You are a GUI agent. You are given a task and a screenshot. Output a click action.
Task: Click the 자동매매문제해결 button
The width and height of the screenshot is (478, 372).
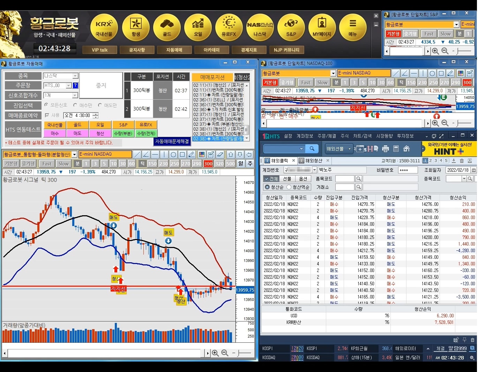click(172, 141)
